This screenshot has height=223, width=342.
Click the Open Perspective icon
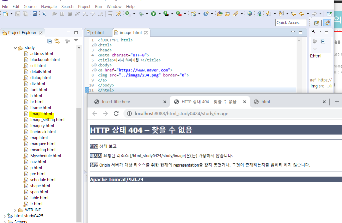pos(317,23)
